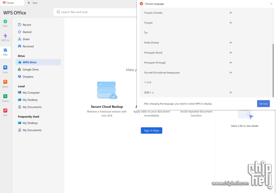Open a New tab
Image resolution: width=276 pixels, height=193 pixels.
[33, 3]
